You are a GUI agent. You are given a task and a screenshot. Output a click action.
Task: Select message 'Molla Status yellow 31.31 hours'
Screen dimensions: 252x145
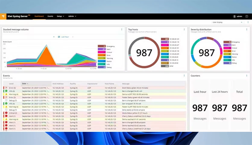pyautogui.click(x=135, y=113)
